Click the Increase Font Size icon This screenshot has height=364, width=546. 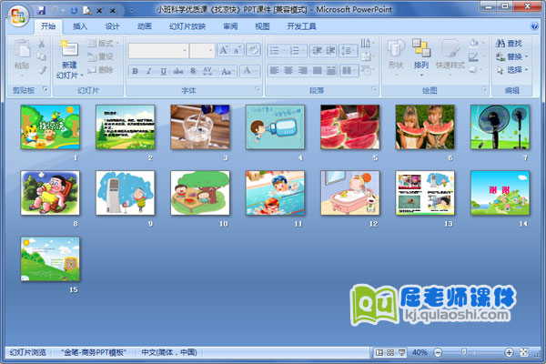223,51
